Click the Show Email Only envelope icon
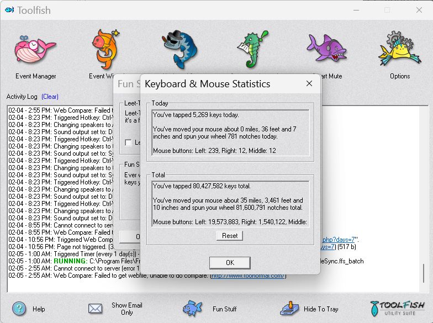 95,309
